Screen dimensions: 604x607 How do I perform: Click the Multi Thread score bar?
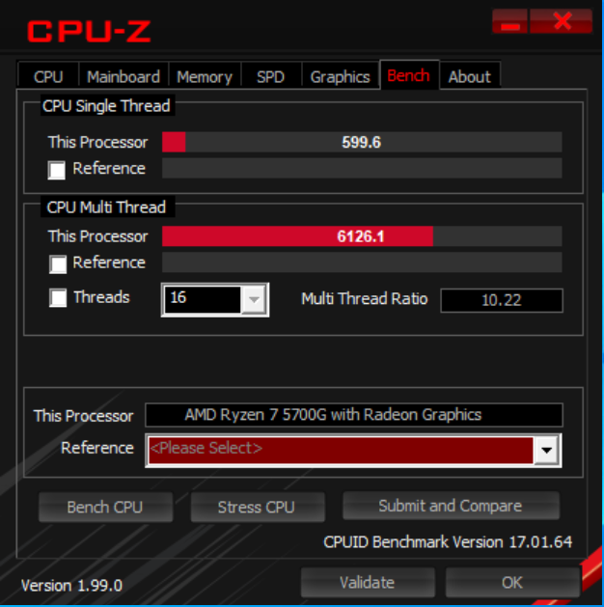pyautogui.click(x=362, y=236)
